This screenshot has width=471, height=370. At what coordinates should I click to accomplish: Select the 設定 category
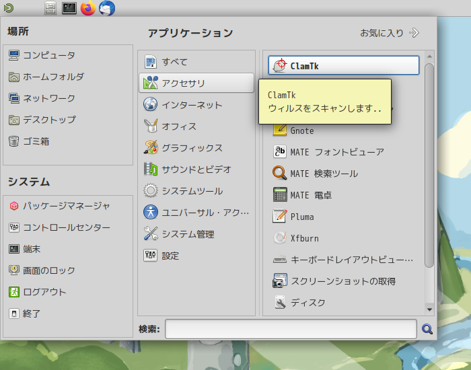196,256
